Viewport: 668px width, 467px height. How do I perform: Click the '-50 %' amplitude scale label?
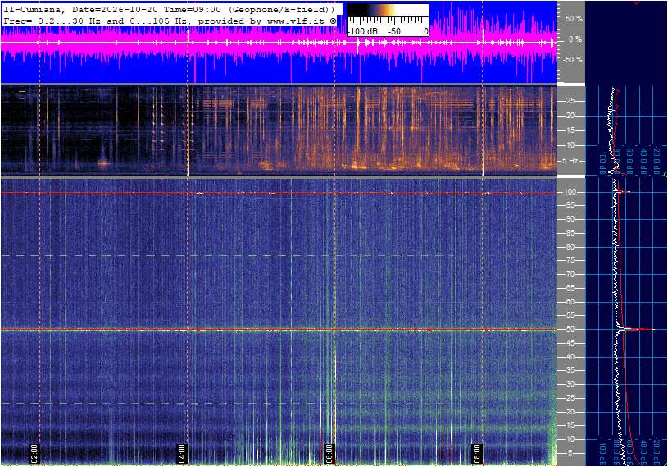point(573,60)
